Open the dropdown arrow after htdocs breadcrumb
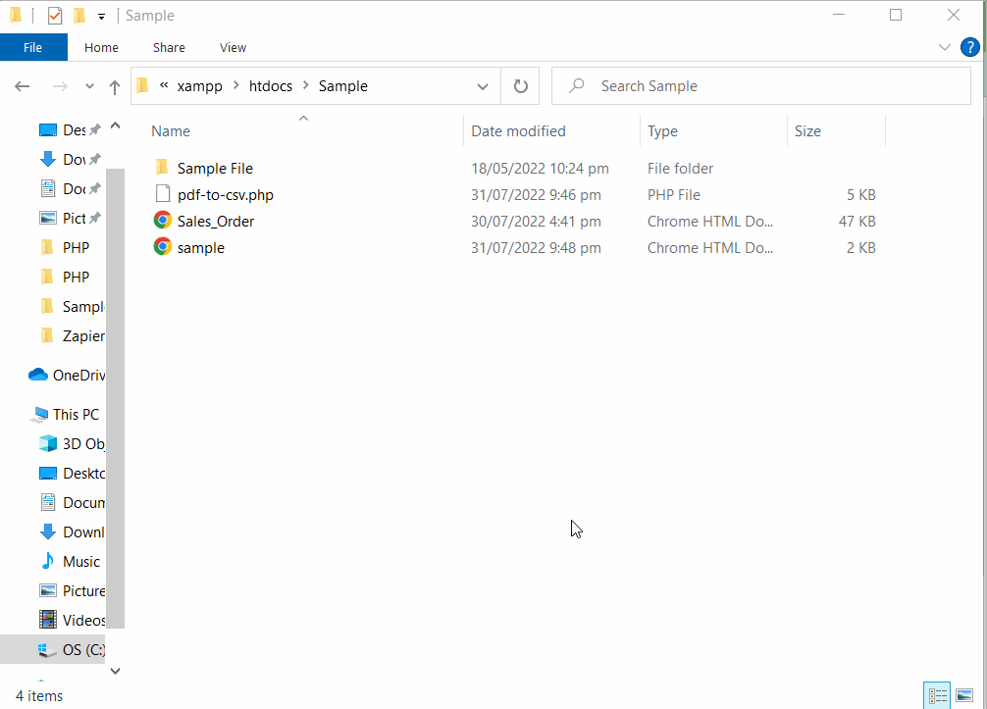Viewport: 987px width, 709px height. pos(306,85)
